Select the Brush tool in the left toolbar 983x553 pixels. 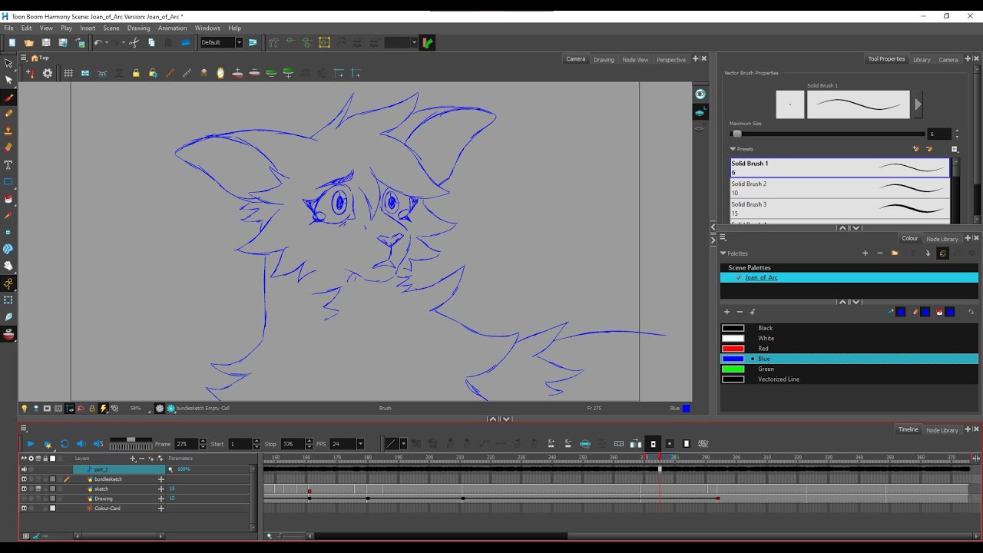8,97
